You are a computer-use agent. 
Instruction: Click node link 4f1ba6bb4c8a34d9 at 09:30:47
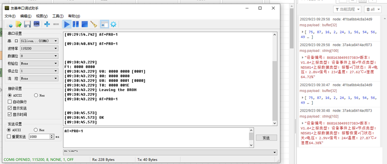[x=352, y=85]
